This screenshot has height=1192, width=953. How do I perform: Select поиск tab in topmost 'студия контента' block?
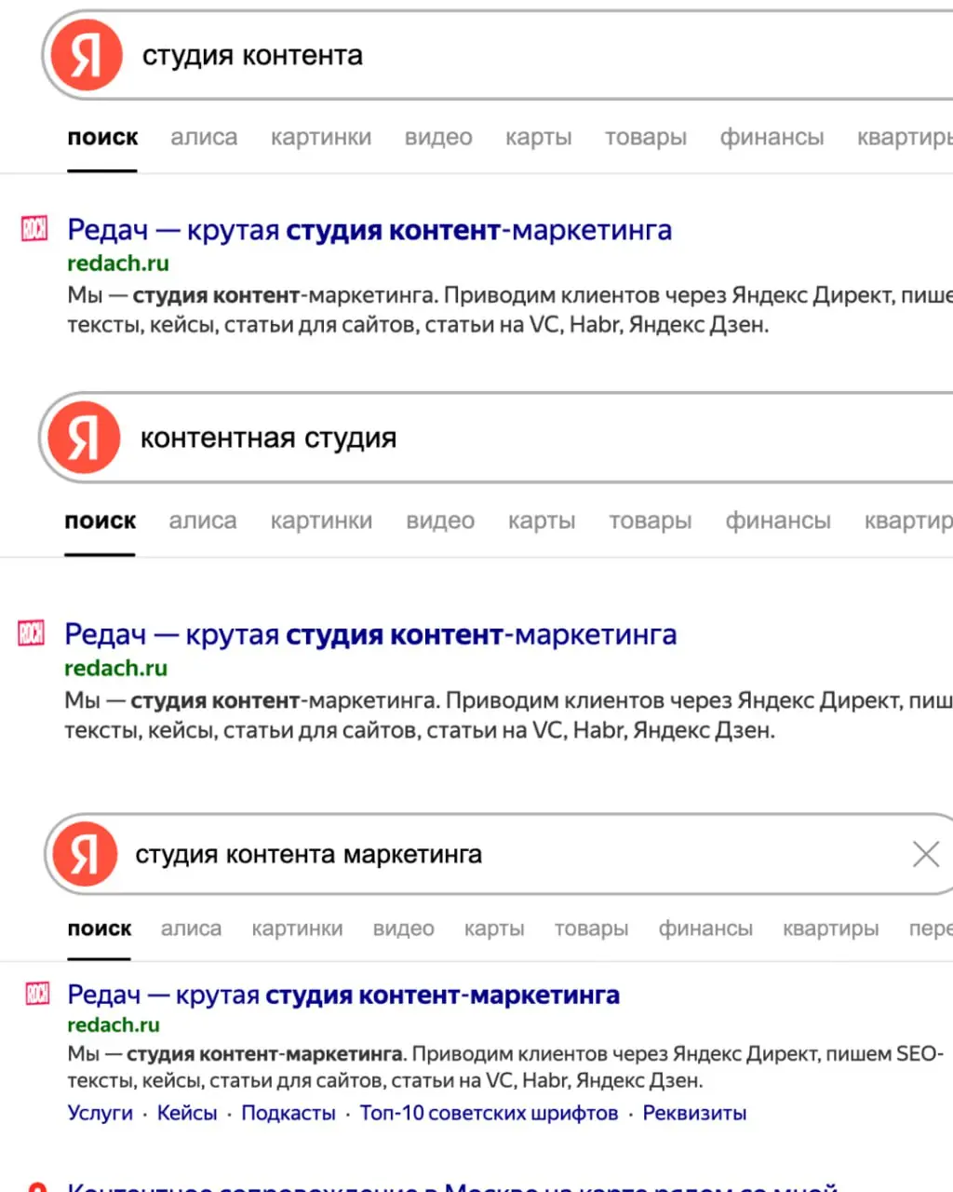pyautogui.click(x=102, y=137)
